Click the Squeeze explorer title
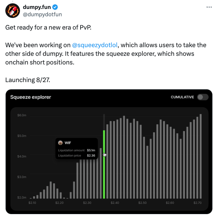Screen dimensions: 218x218 tap(31, 97)
